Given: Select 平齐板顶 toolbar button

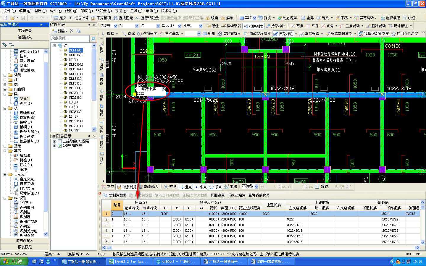Looking at the screenshot, I should [101, 18].
